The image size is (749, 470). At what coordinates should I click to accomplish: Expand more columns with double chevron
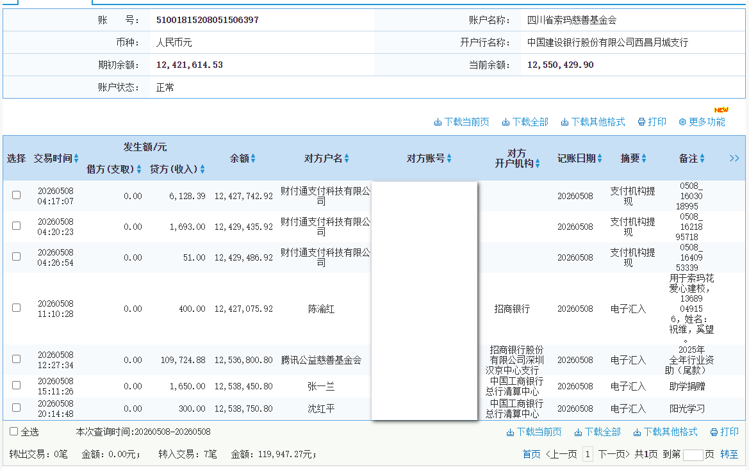[x=734, y=158]
